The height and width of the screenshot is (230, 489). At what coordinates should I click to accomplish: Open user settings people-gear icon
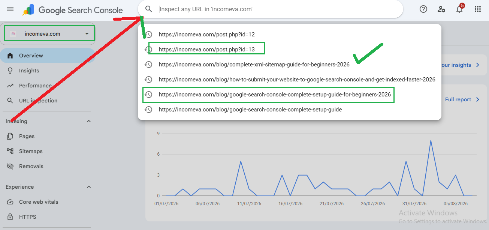coord(441,9)
